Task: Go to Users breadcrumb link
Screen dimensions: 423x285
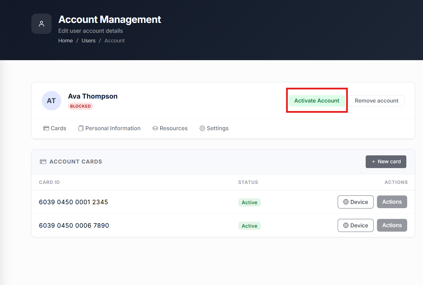Action: (x=89, y=41)
